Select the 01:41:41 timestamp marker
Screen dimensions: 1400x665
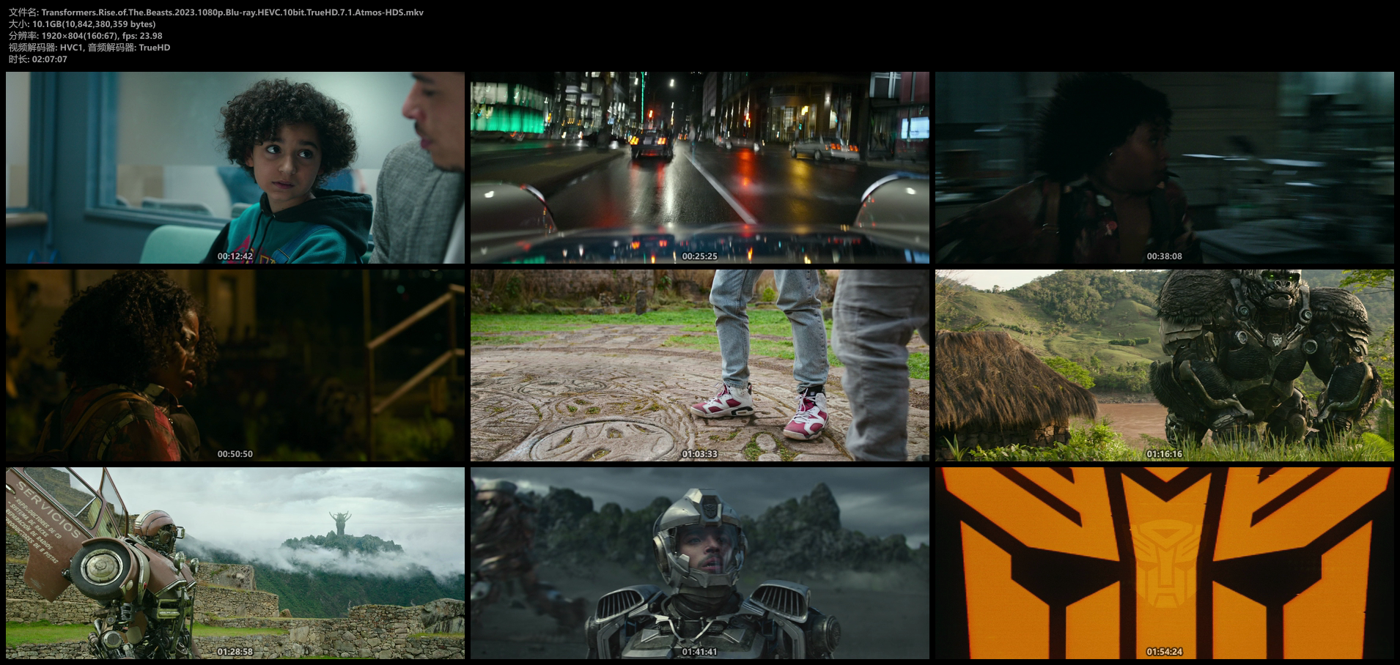699,652
